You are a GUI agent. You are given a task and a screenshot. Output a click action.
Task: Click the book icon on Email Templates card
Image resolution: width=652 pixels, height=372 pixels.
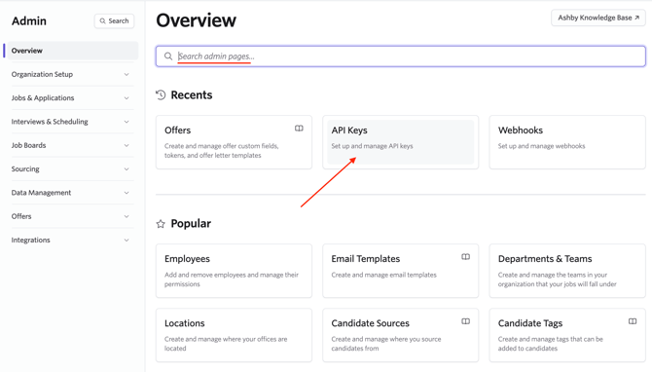pos(466,257)
